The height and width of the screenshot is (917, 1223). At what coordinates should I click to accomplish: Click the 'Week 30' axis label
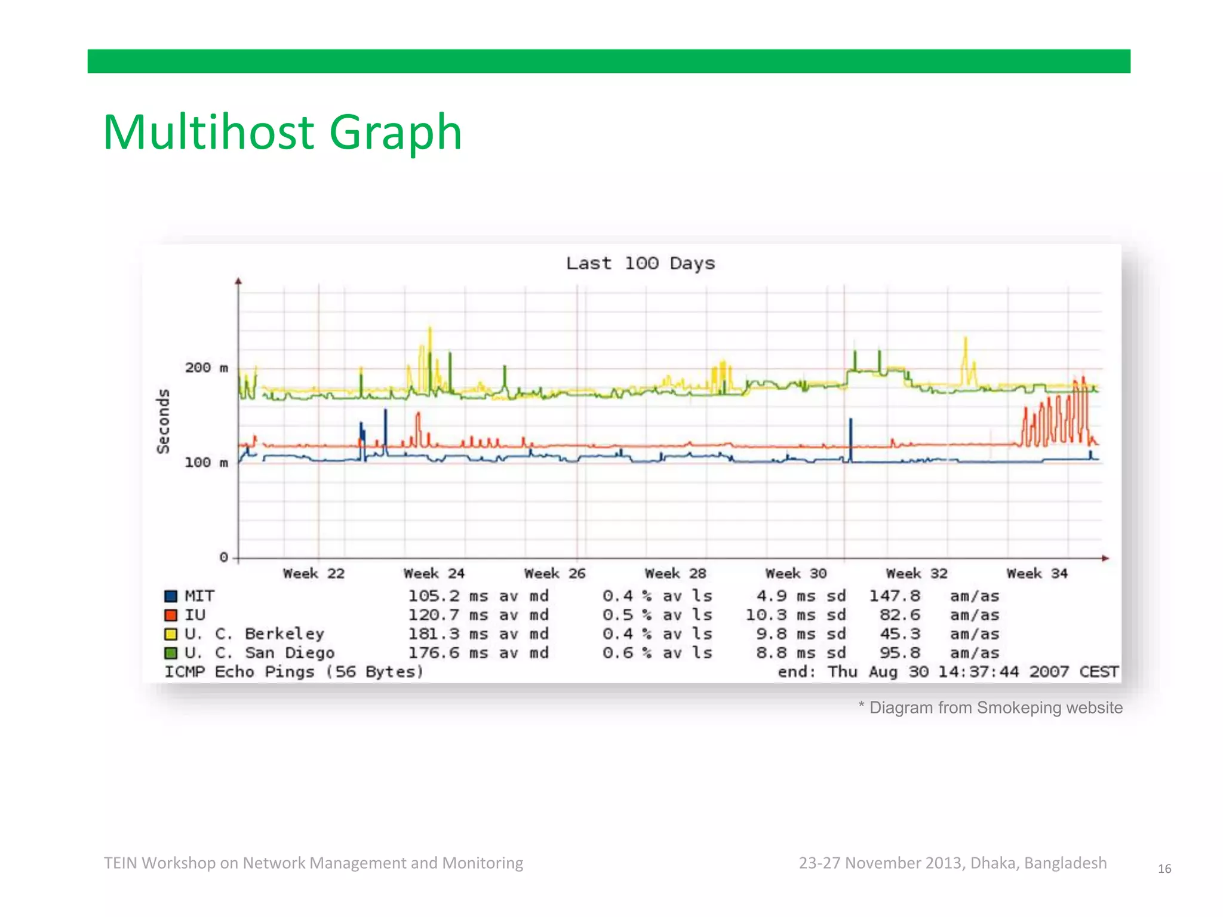796,573
